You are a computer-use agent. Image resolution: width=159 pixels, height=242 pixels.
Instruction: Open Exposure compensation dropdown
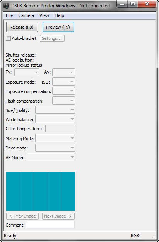click(x=63, y=91)
